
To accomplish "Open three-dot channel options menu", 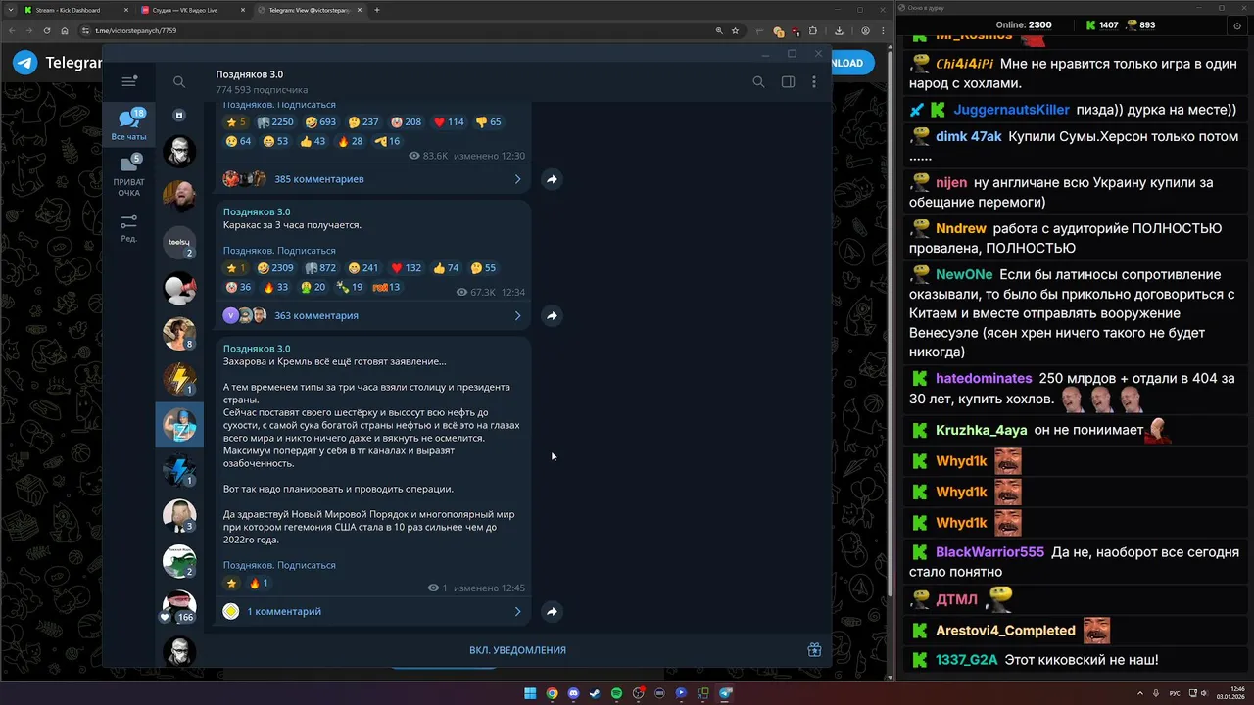I will pos(813,82).
